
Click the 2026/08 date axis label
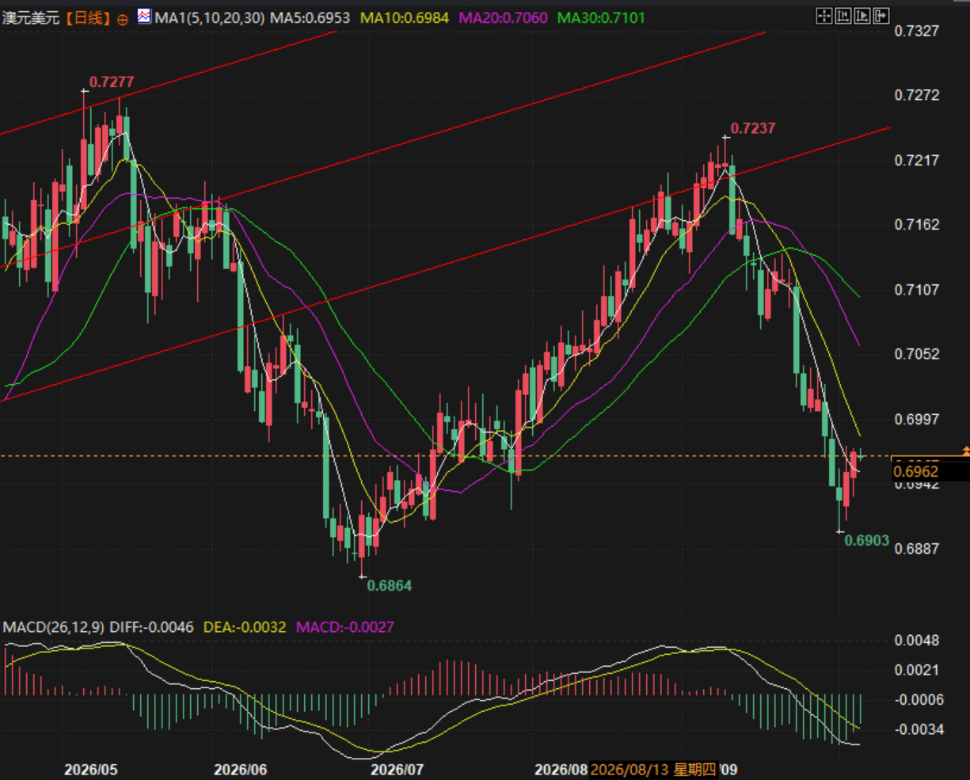point(561,770)
